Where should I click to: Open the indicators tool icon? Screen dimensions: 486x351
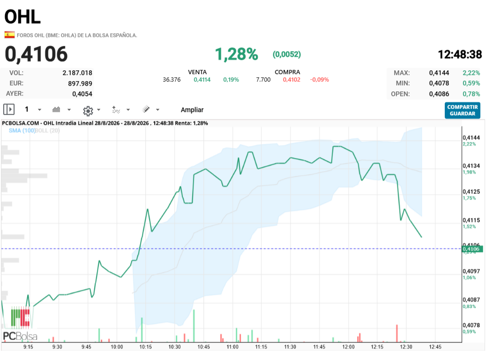tap(116, 110)
